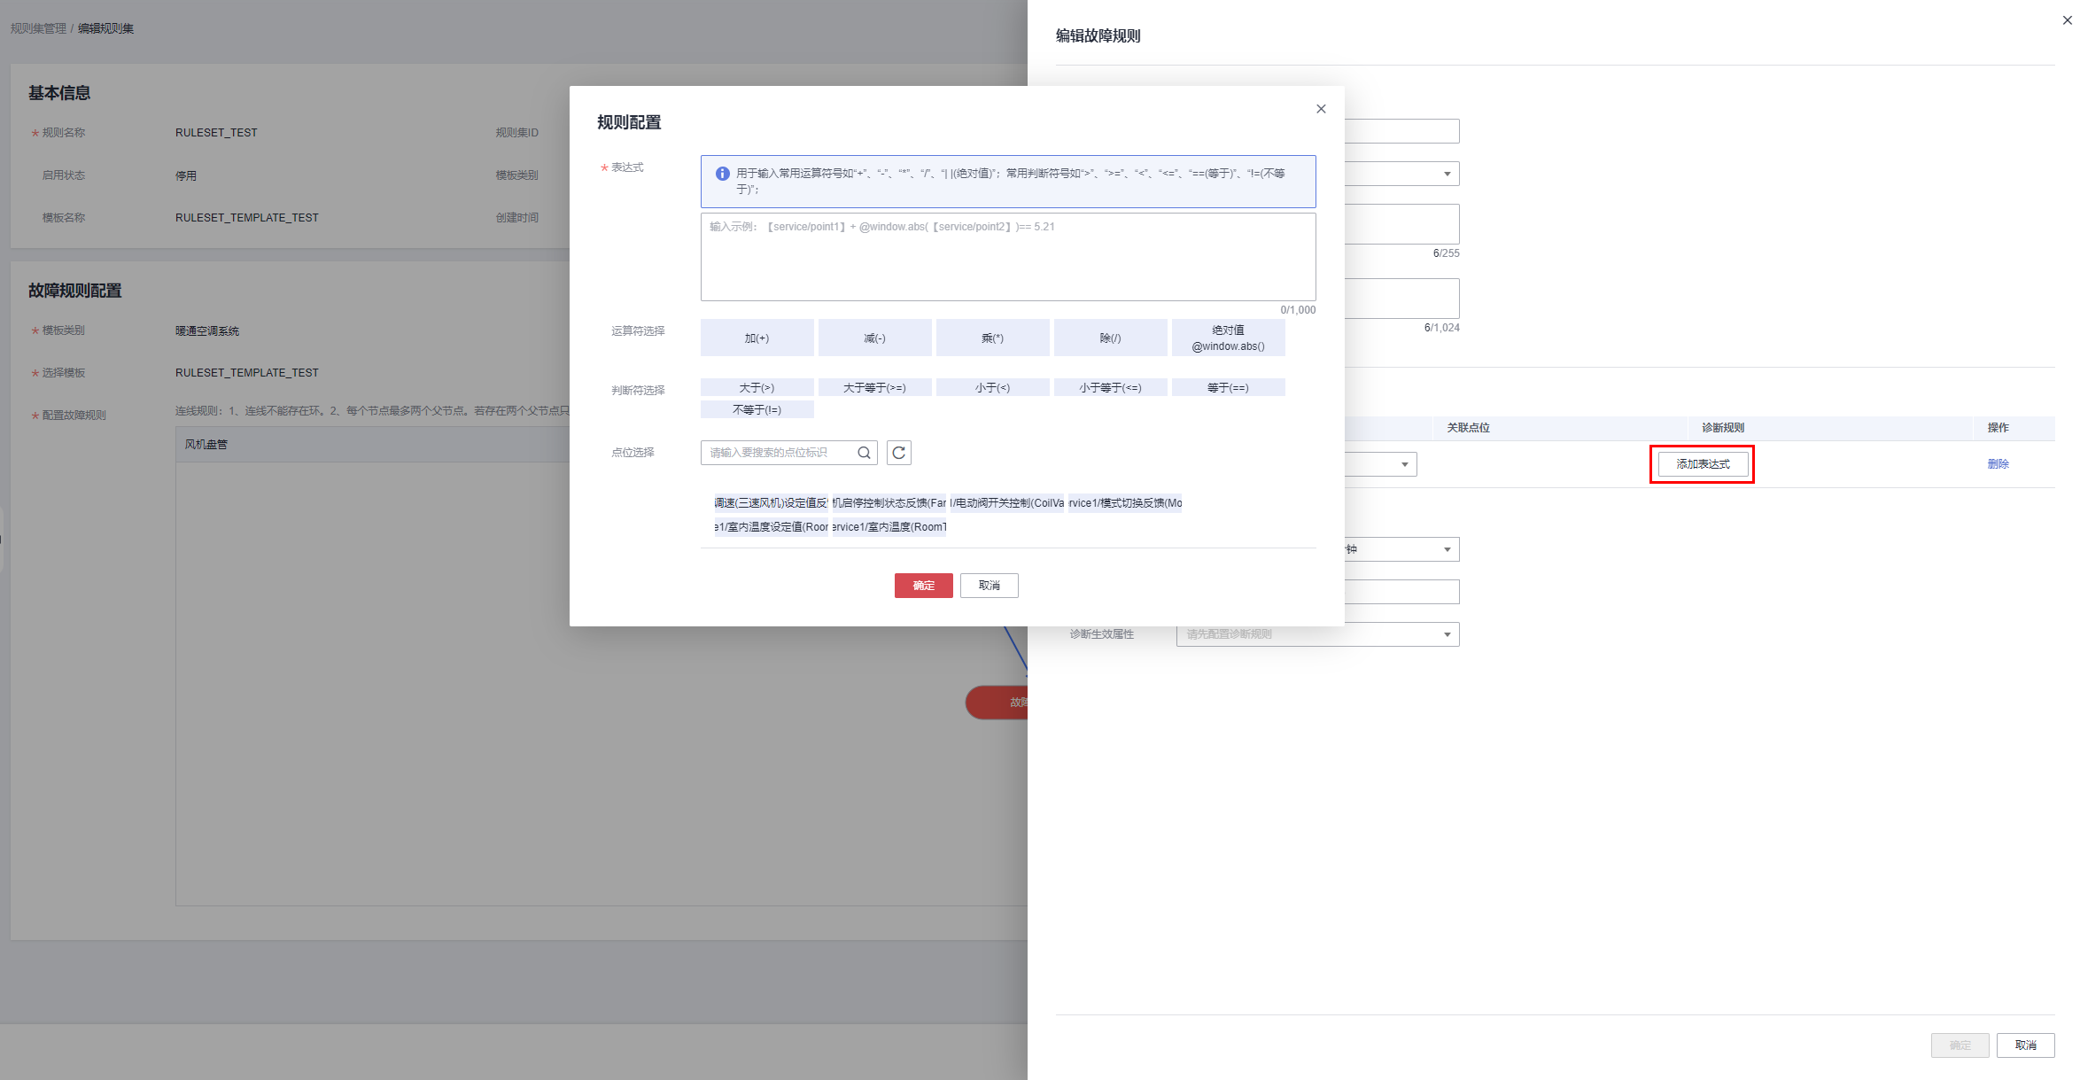The width and height of the screenshot is (2080, 1080).
Task: Click the top input field in 编辑故障规则 panel
Action: tap(1401, 131)
